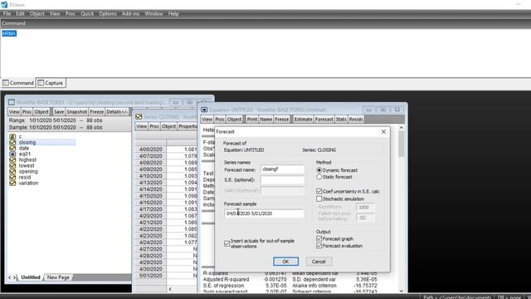Click the 'c' coefficient object icon
Viewport: 531px width, 299px height.
pos(12,136)
